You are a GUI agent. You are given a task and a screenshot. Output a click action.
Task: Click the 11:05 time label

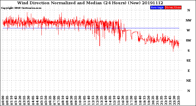tap(84, 100)
